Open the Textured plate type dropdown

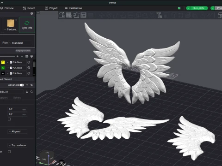(11, 30)
